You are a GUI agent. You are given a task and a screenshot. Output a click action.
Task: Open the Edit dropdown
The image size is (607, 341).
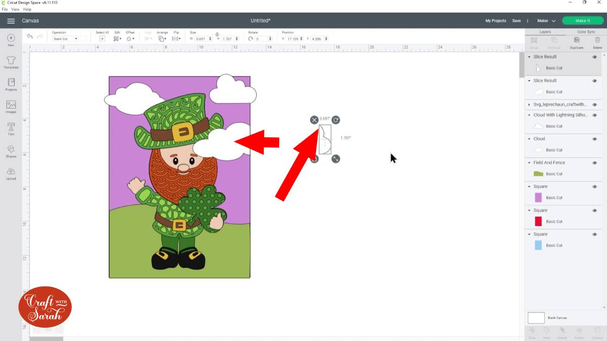[x=117, y=38]
